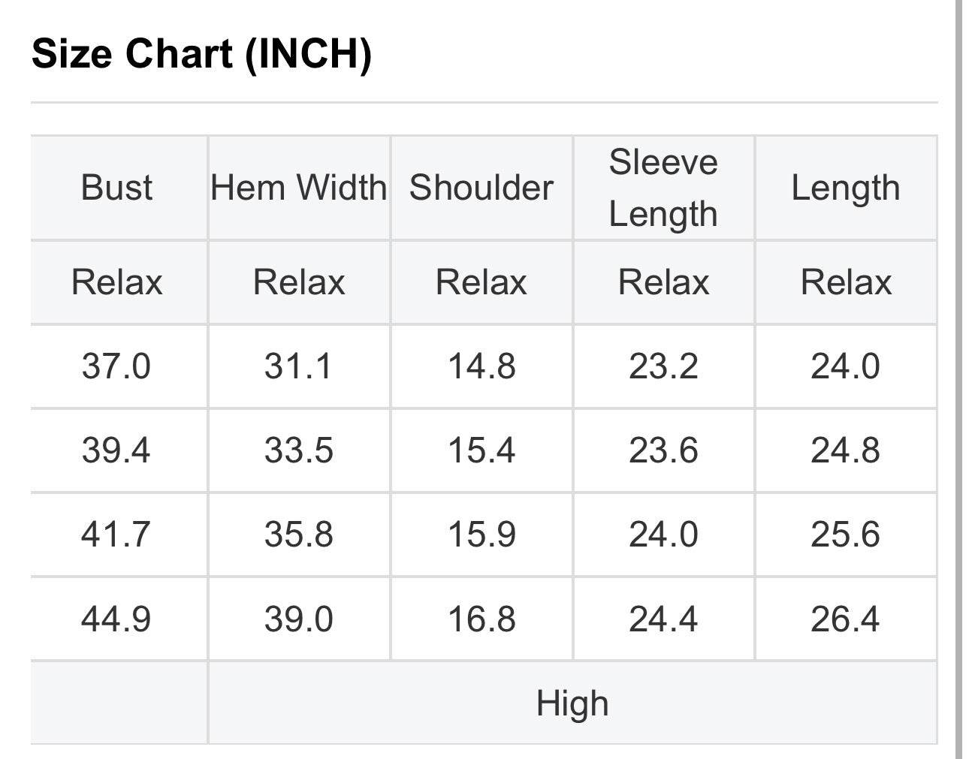Image resolution: width=969 pixels, height=759 pixels.
Task: Select the Length column header
Action: 846,188
